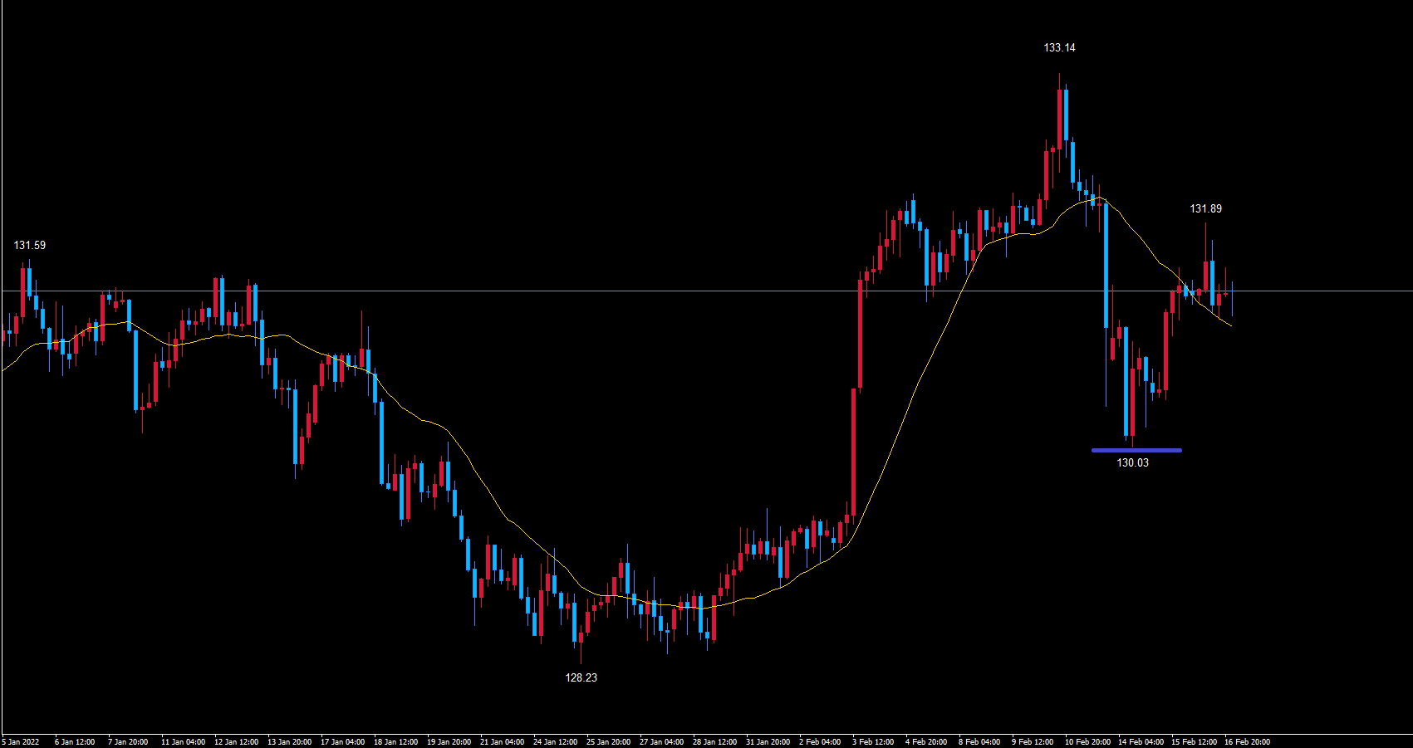Click the candle wick low above the 128.23 label
The width and height of the screenshot is (1413, 748).
[581, 656]
